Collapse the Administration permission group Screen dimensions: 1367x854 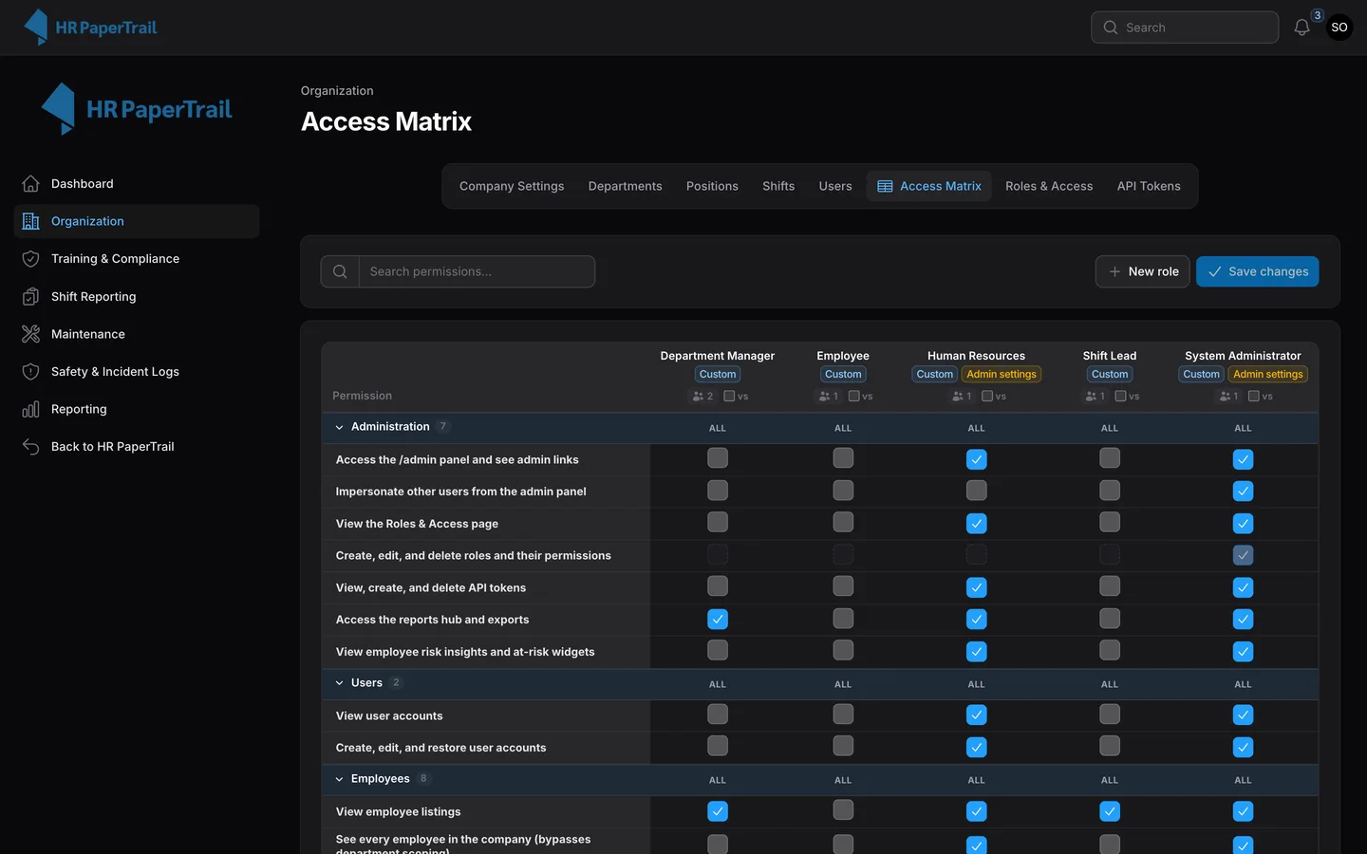(339, 427)
